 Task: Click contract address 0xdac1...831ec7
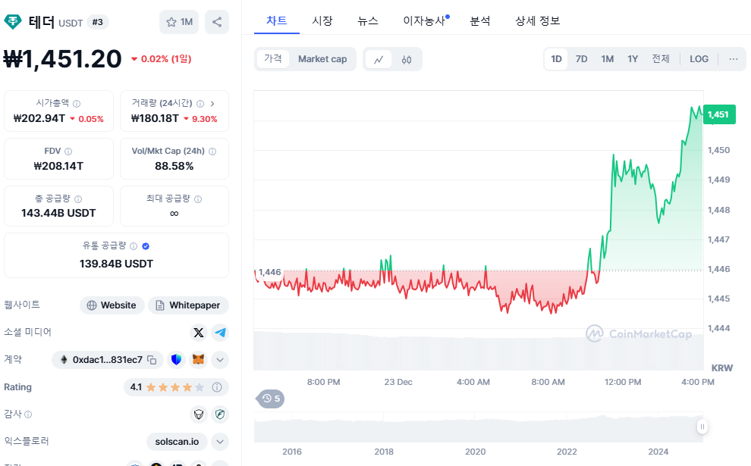(107, 360)
